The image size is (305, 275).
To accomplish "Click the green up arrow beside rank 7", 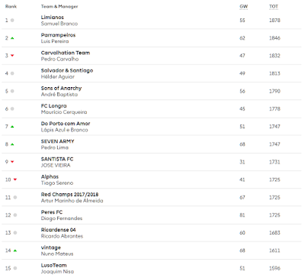I will 12,127.
